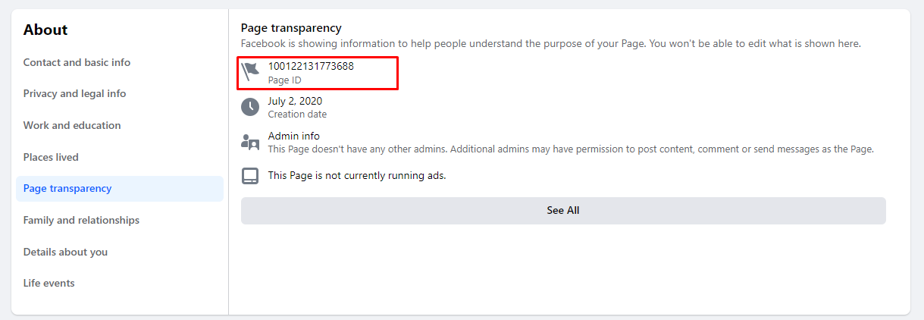
Task: Go to Privacy and legal info
Action: 74,94
